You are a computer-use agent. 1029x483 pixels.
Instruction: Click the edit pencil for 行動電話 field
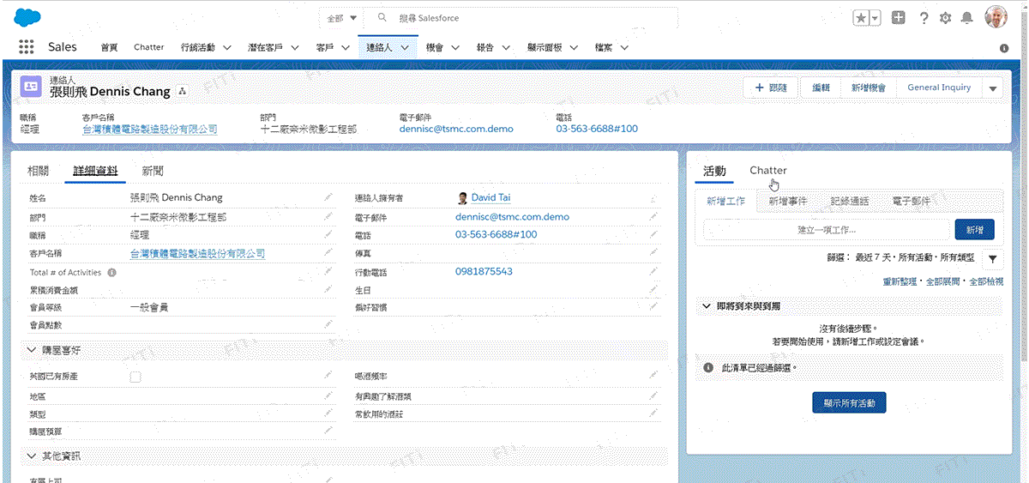pos(653,271)
